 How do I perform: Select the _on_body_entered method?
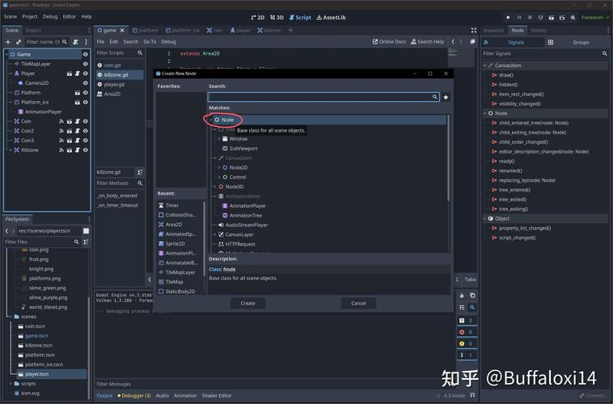coord(117,196)
